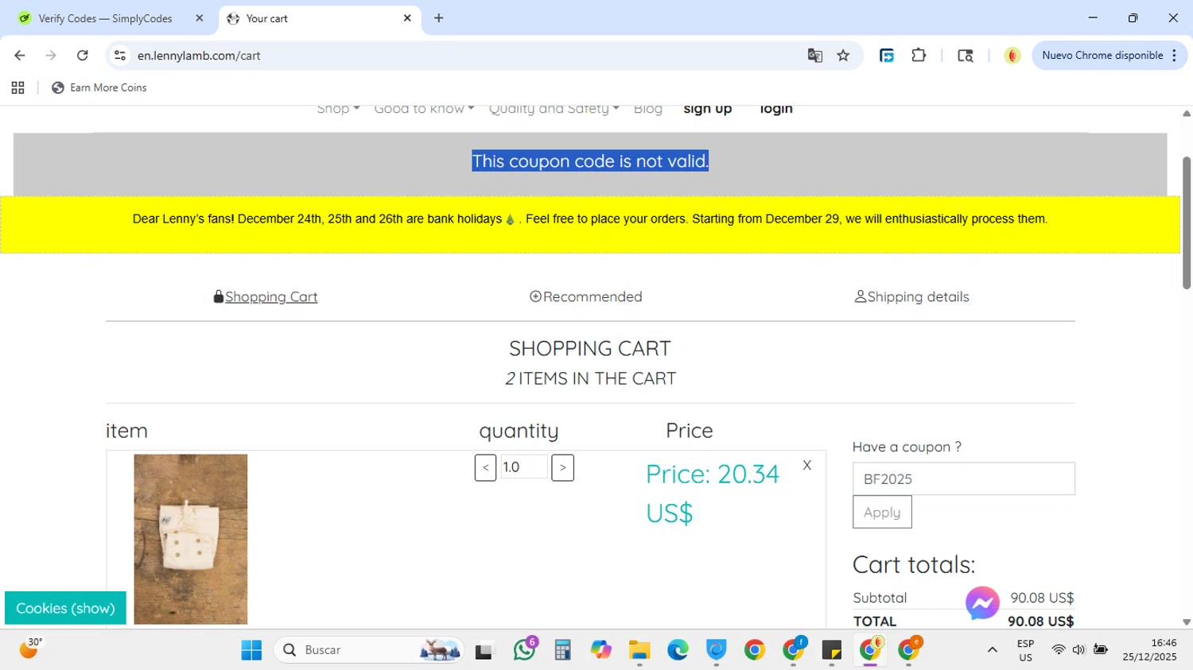Reload the cart page
Screen dimensions: 1193x670
point(83,56)
